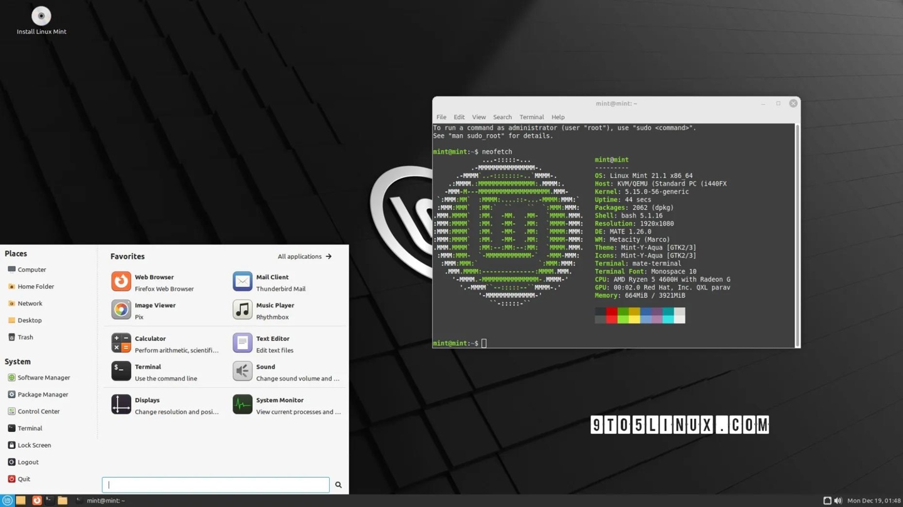Open Displays settings from Favorites
The width and height of the screenshot is (903, 507).
pos(165,405)
